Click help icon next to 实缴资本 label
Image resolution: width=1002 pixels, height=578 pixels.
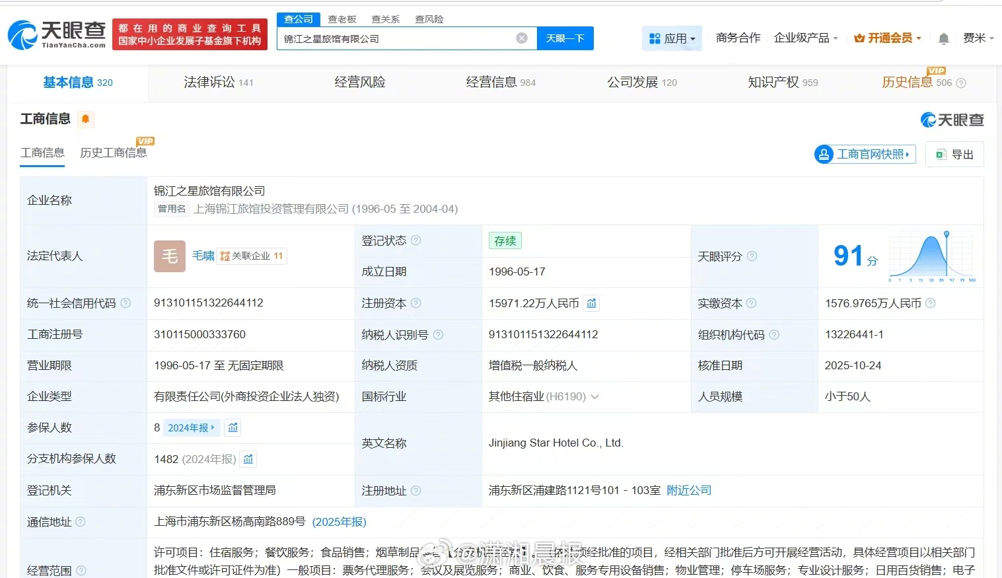point(752,303)
